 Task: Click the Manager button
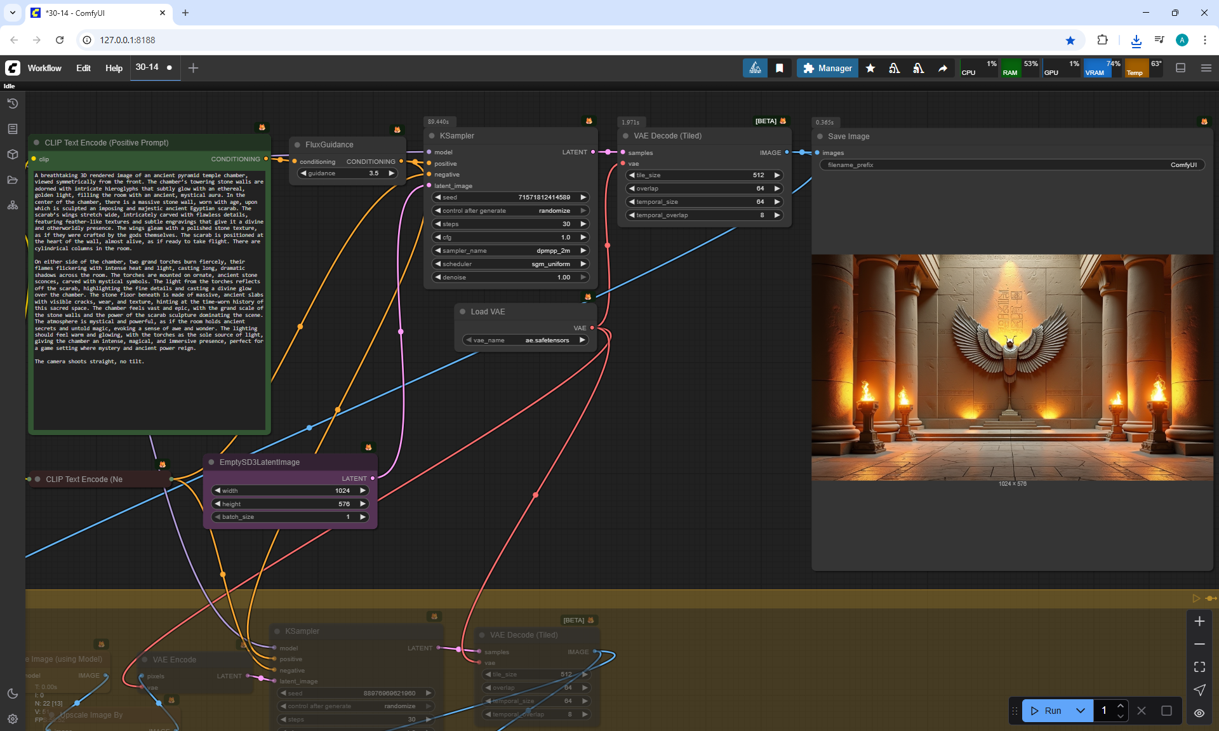pyautogui.click(x=827, y=68)
